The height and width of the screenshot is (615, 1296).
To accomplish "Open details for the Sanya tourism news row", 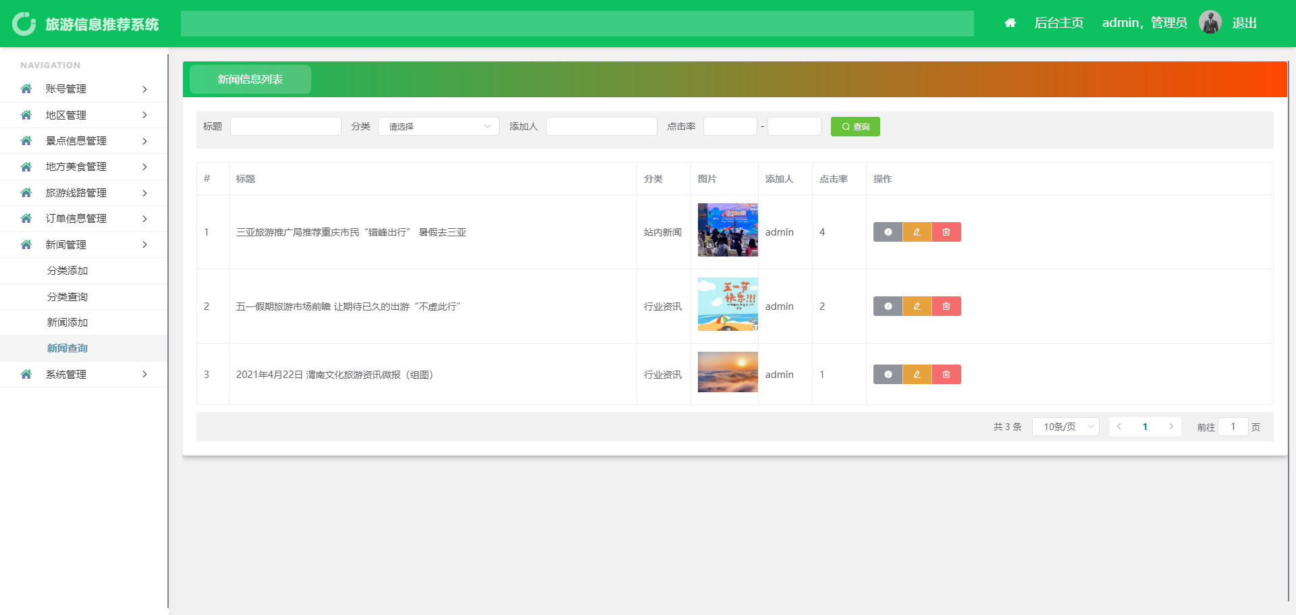I will click(888, 232).
